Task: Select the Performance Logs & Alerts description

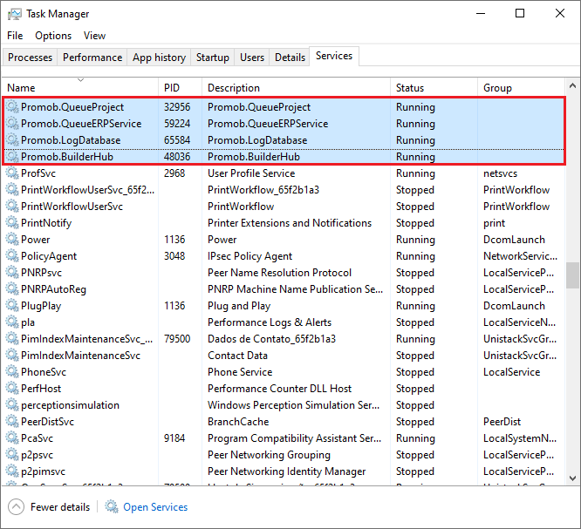Action: [x=270, y=322]
